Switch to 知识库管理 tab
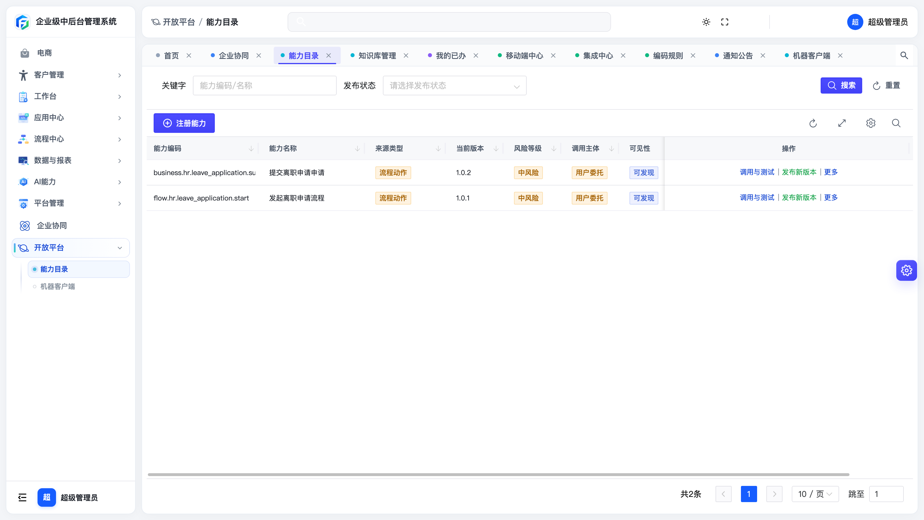Screen dimensions: 924x520 click(x=377, y=56)
